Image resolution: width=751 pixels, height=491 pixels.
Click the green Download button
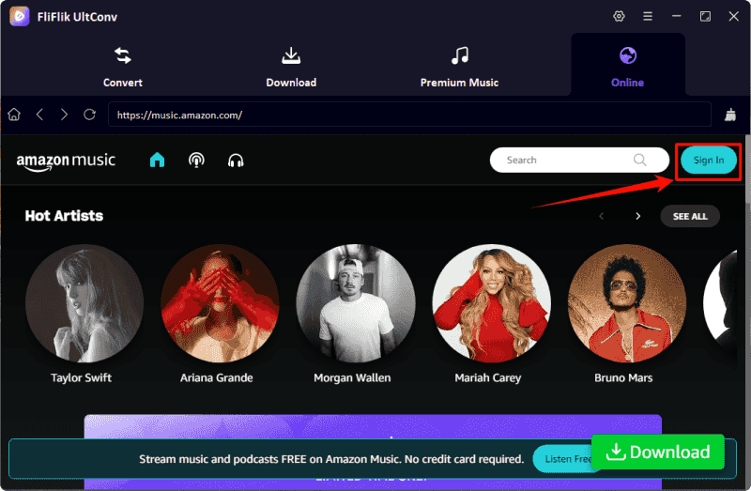coord(657,452)
